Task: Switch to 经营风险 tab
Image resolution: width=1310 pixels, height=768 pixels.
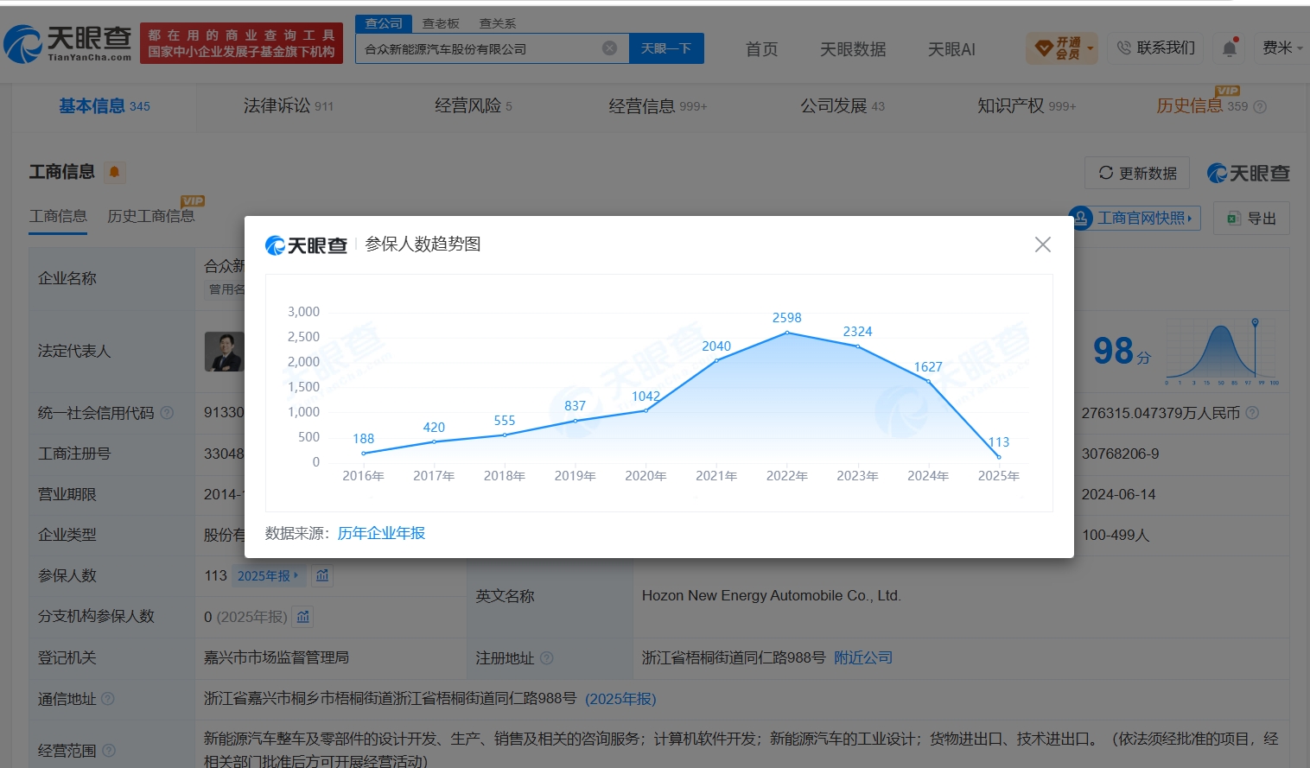Action: tap(474, 106)
